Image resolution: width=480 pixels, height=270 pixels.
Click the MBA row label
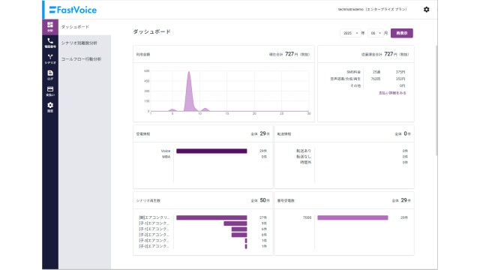[166, 157]
